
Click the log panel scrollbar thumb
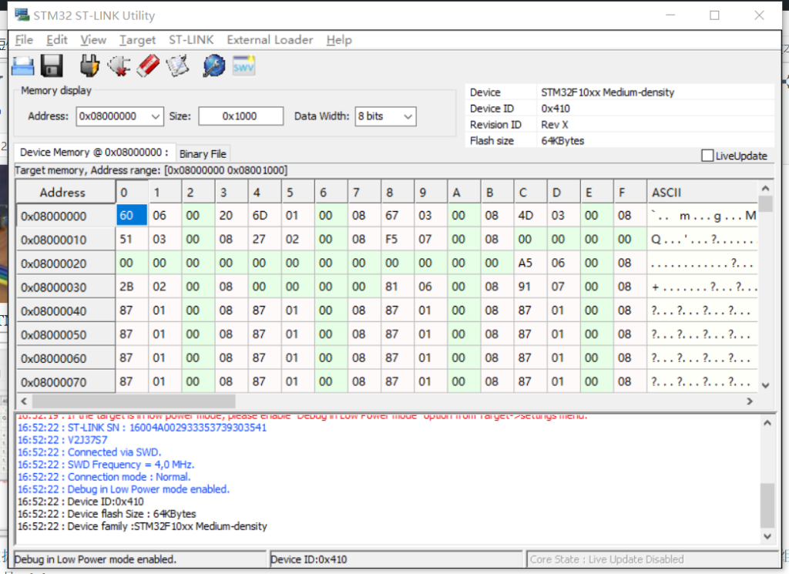click(767, 505)
